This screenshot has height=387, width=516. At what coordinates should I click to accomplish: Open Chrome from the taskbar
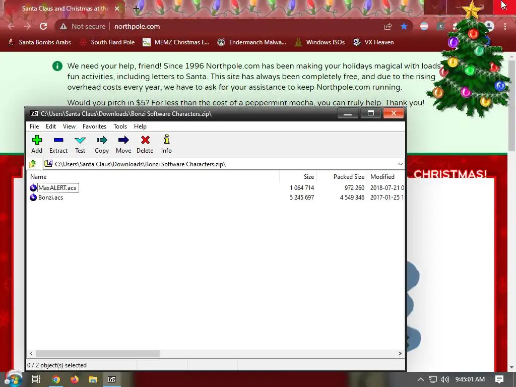click(x=56, y=379)
